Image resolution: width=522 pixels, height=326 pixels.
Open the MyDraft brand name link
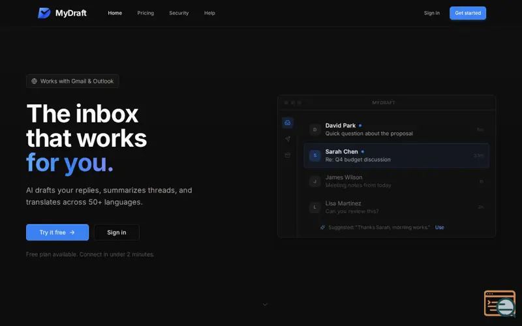[71, 13]
